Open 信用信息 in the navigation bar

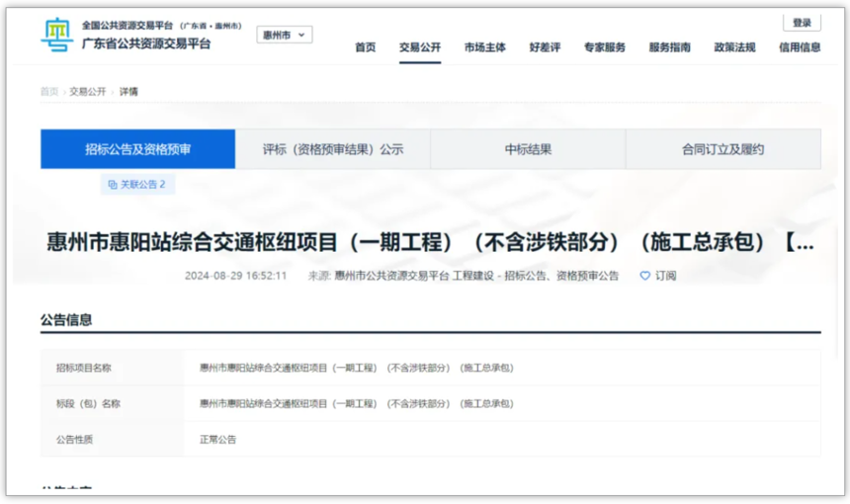point(800,47)
